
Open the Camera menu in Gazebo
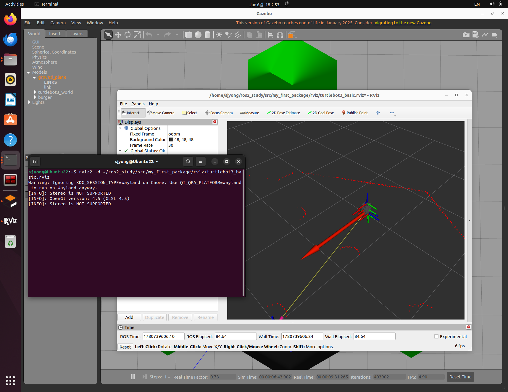[x=58, y=23]
